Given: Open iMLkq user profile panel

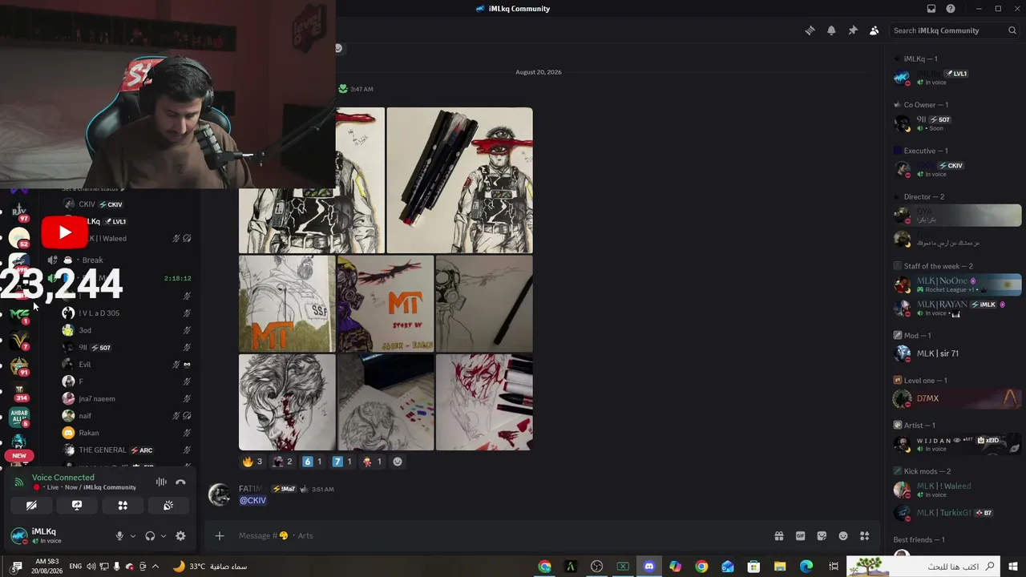Looking at the screenshot, I should [58, 535].
